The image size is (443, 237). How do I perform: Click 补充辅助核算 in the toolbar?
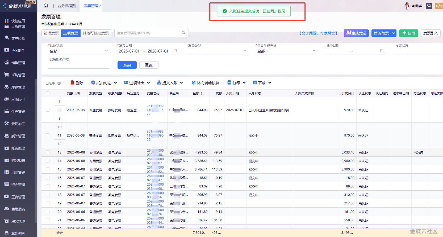205,83
